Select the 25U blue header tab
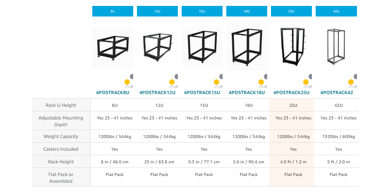Image resolution: width=389 pixels, height=192 pixels. 291,11
